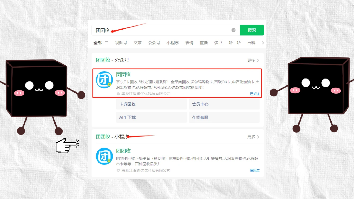Click the 团团收 小程序 avatar logo
Viewport: 354px width, 199px height.
pos(104,156)
